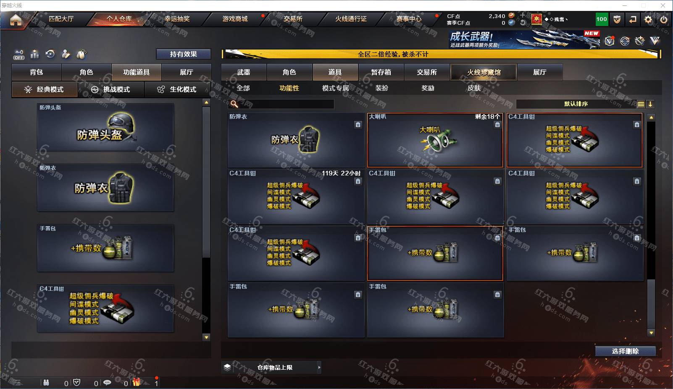673x389 pixels.
Task: Open the settings gear icon
Action: pos(648,19)
